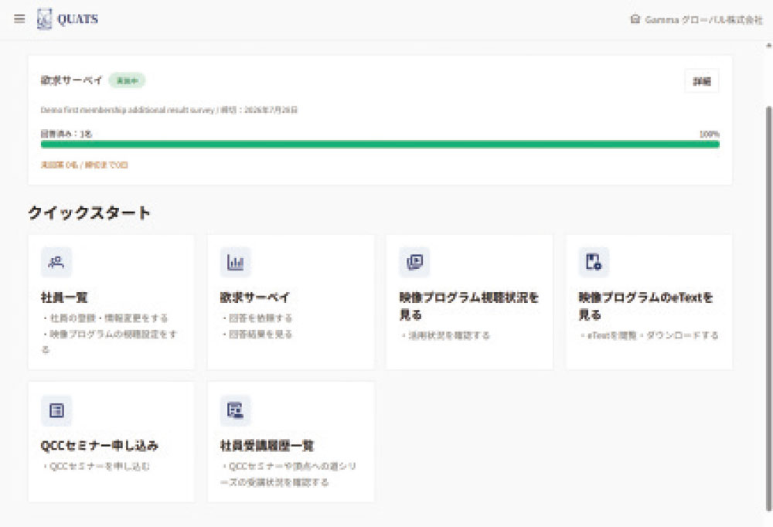Open the QCCセミナー申し込み card title

tap(100, 446)
